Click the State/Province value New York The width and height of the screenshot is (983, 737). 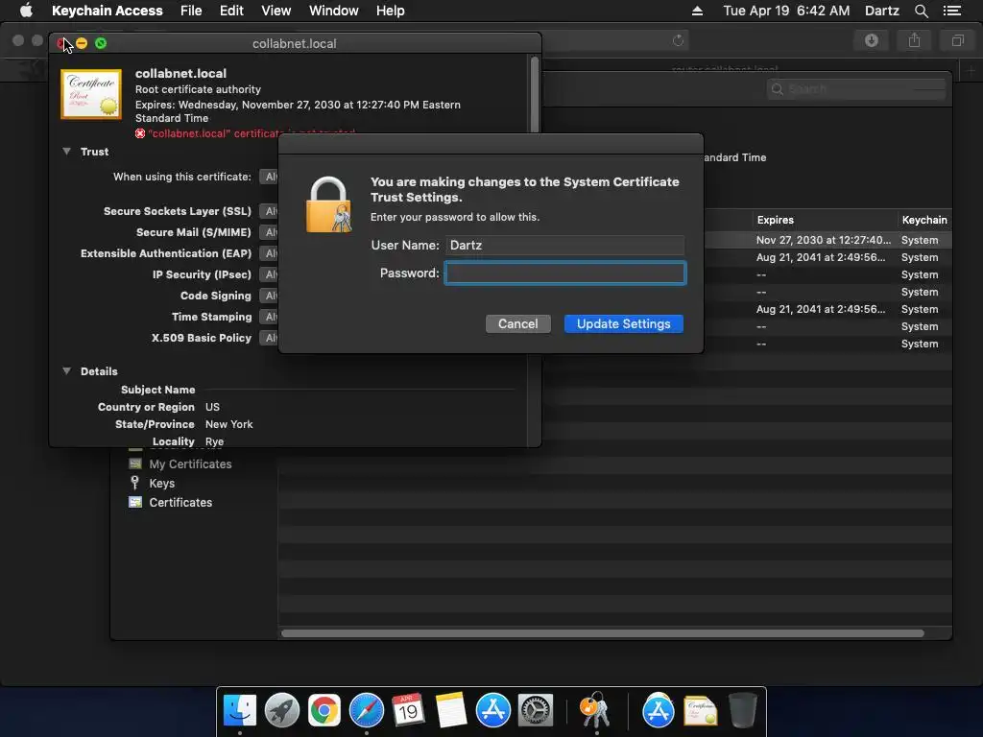click(228, 424)
